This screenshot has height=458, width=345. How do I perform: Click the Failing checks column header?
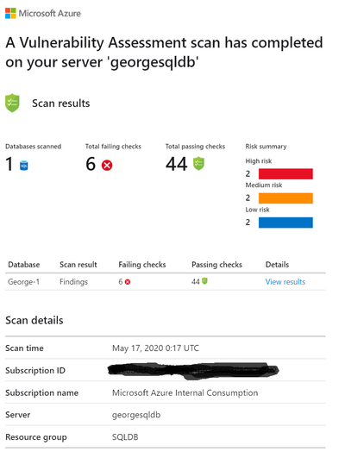coord(142,265)
